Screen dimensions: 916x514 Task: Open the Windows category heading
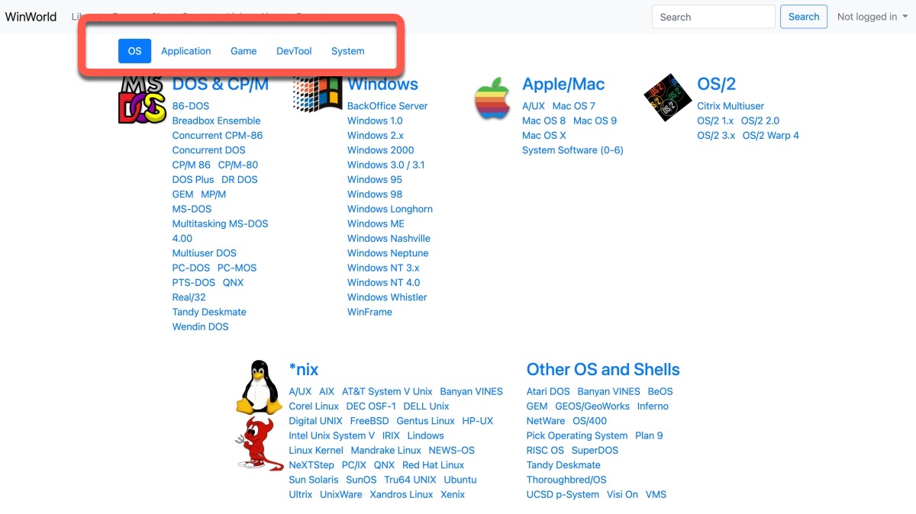point(382,85)
